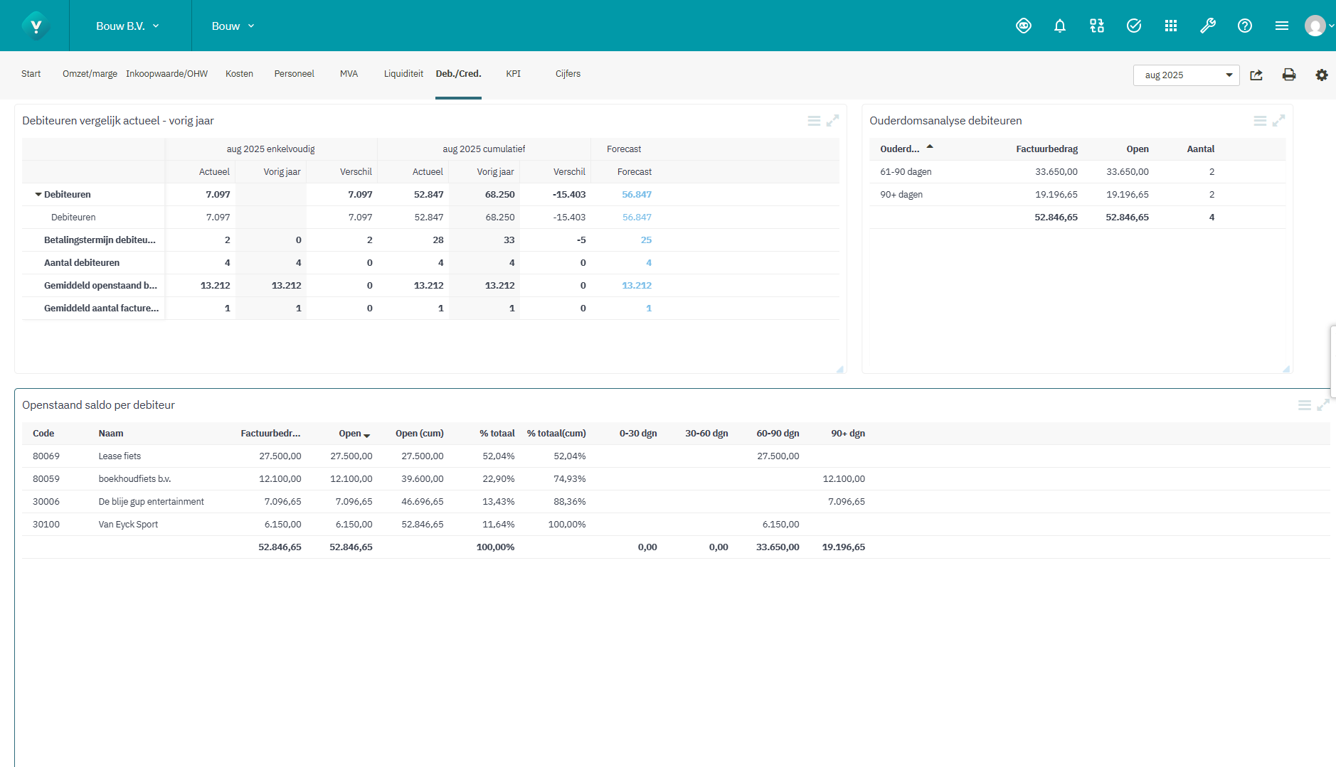Click the data sync icon in the top bar
This screenshot has height=767, width=1336.
point(1096,26)
